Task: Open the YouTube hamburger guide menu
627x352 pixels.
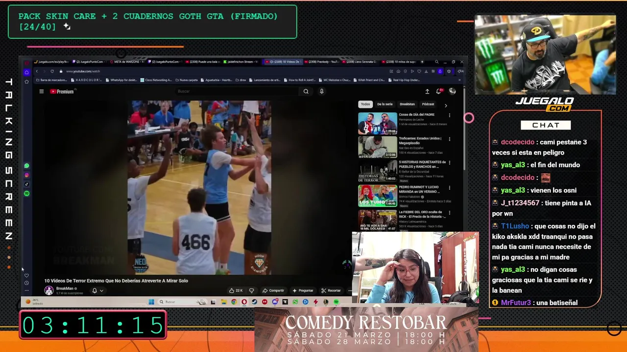Action: pos(42,91)
